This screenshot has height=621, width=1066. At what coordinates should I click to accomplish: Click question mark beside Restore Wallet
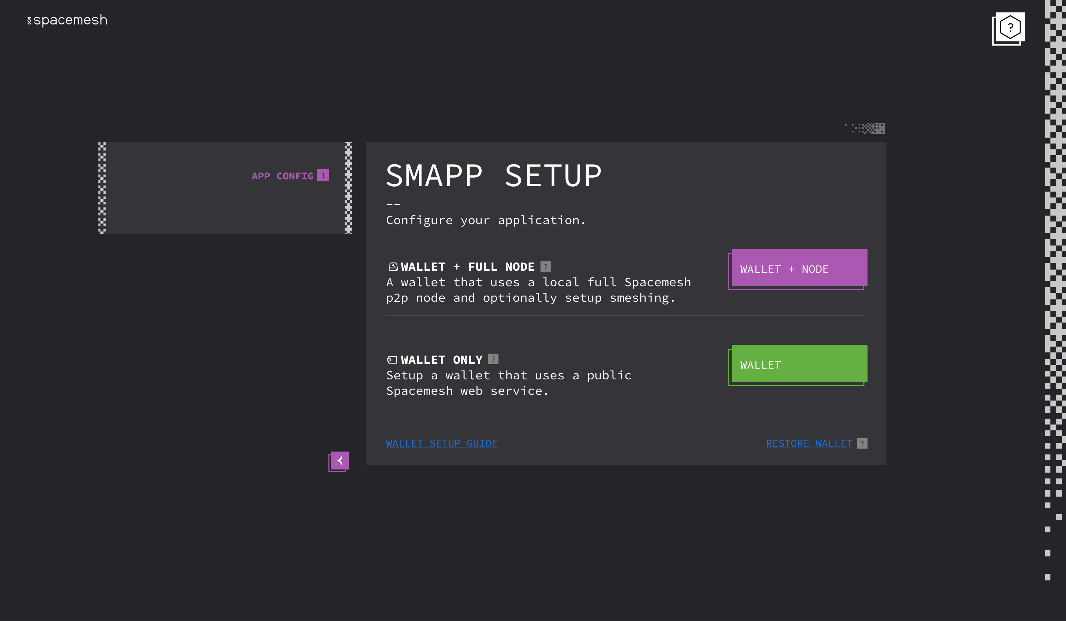pos(862,443)
